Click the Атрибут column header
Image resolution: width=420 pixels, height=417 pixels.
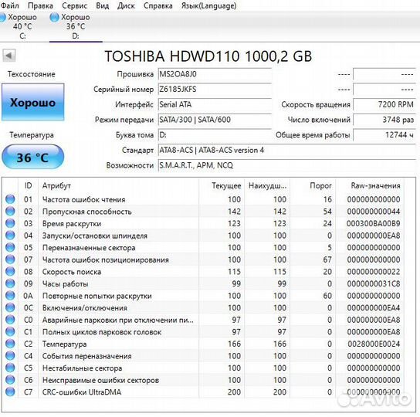coord(118,185)
